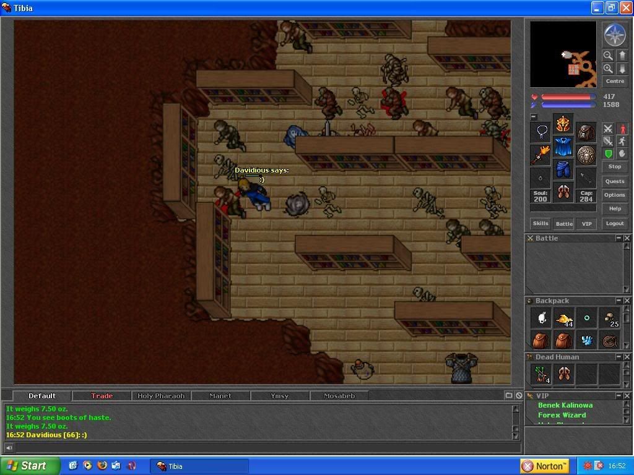Open the first brown backpack in Backpack
This screenshot has height=475, width=634.
tap(541, 340)
